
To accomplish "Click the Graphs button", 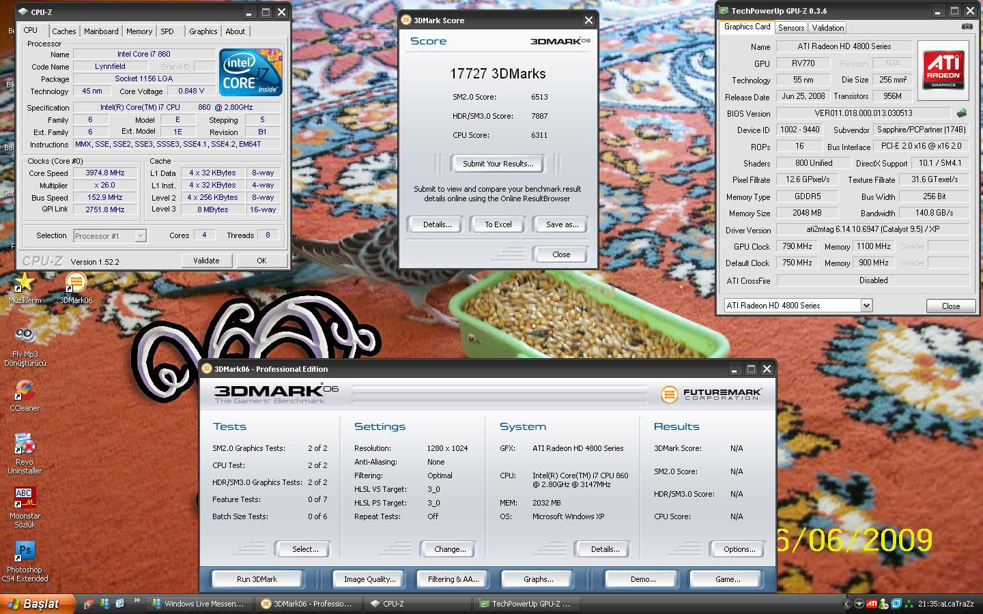I will [x=539, y=579].
